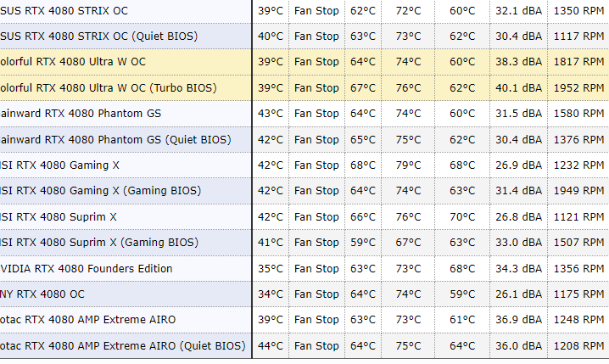Click the 1949 RPM value cell
609x364 pixels.
576,191
